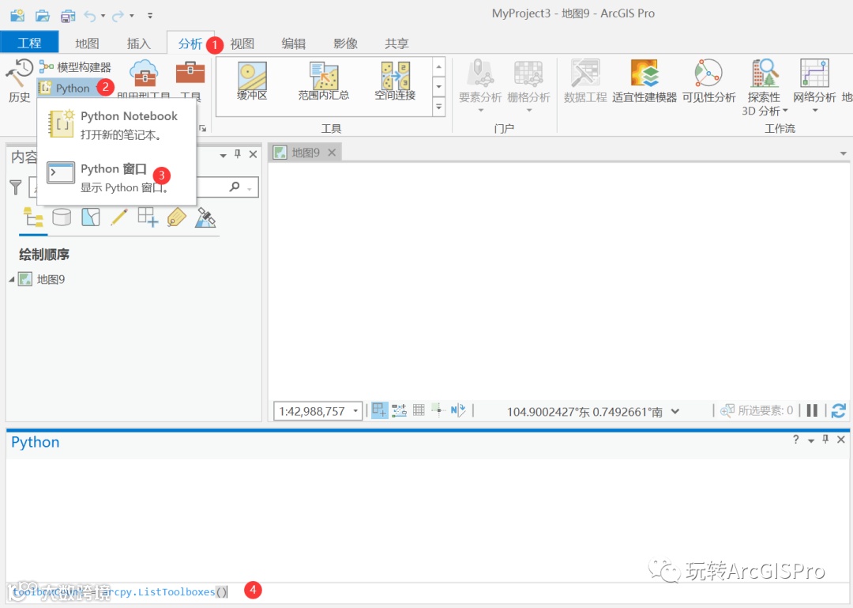The height and width of the screenshot is (608, 853).
Task: Switch to the 影像 ribbon tab
Action: [345, 43]
